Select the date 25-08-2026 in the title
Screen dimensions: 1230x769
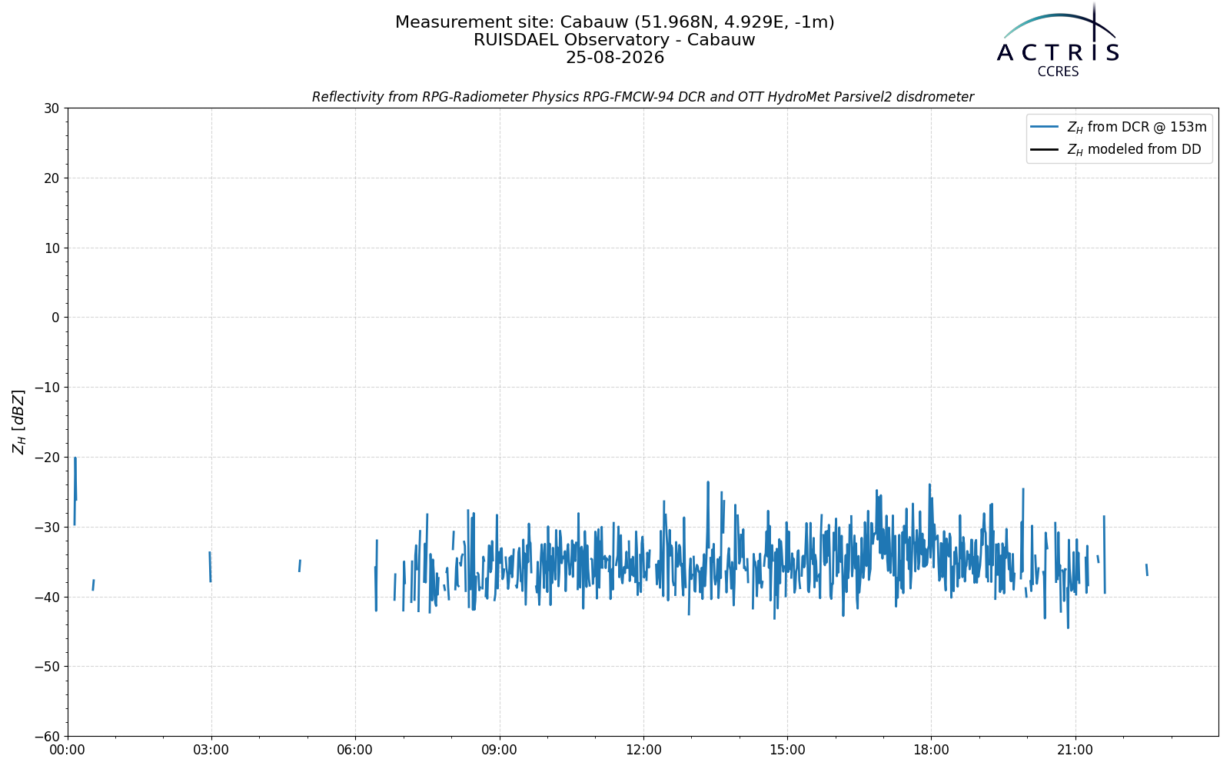(x=614, y=58)
